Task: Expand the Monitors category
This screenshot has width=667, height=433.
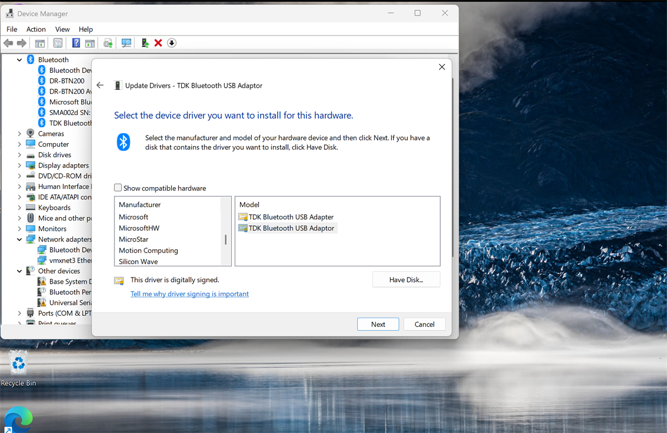Action: 19,229
